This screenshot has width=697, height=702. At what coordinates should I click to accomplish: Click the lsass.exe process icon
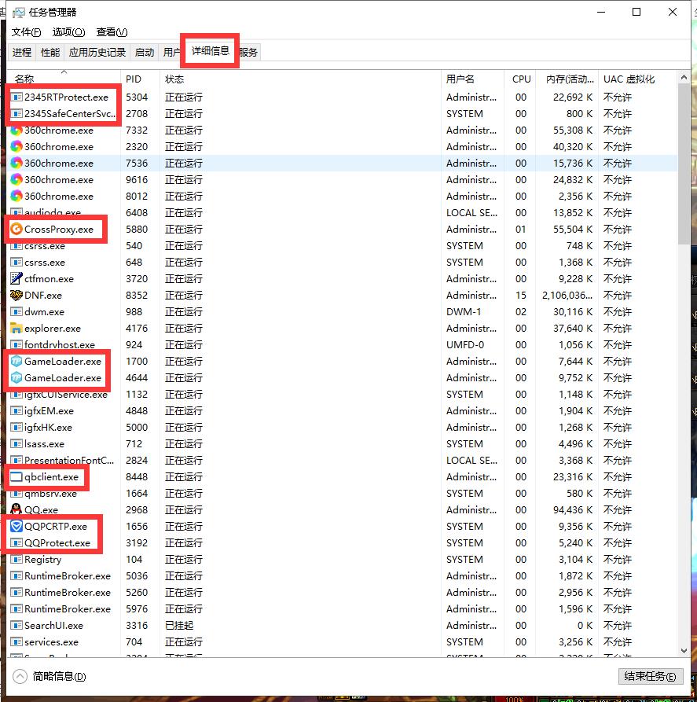[17, 443]
